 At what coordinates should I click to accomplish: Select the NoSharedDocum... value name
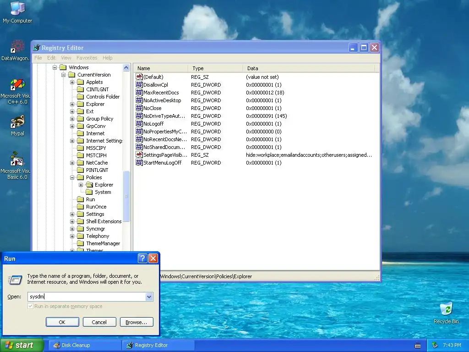164,147
